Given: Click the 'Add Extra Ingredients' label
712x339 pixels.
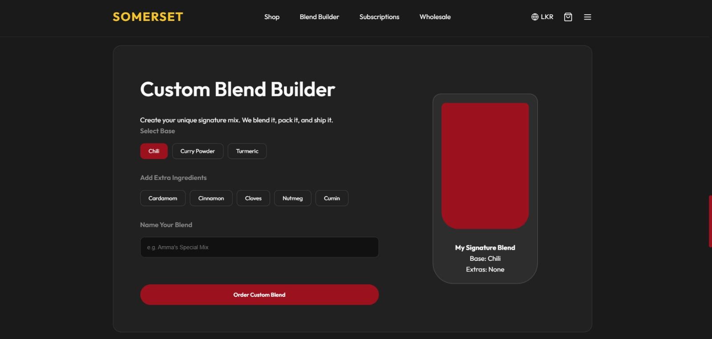Looking at the screenshot, I should coord(174,178).
